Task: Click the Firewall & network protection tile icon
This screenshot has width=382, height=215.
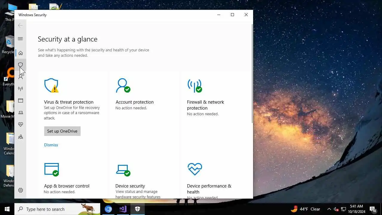Action: point(195,86)
